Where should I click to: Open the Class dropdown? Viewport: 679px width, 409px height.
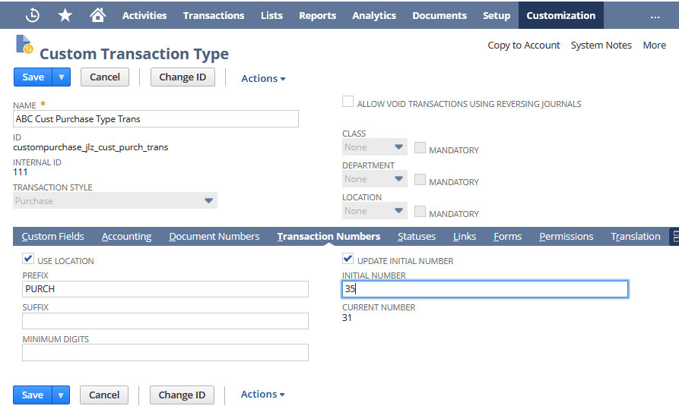[375, 147]
